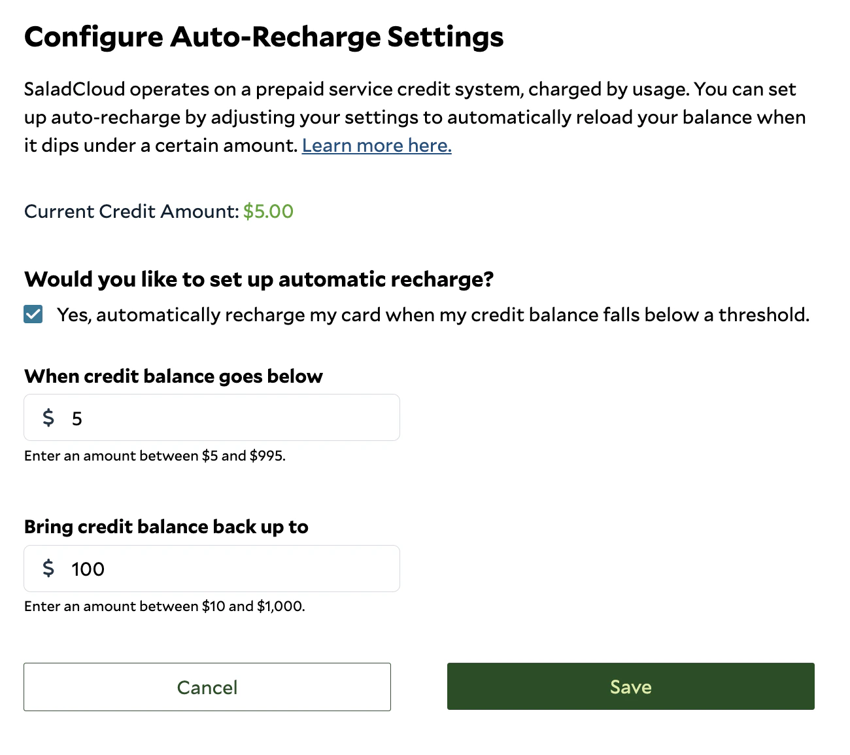850x755 pixels.
Task: Click the SaladCloud prepaid credit description paragraph
Action: [415, 117]
